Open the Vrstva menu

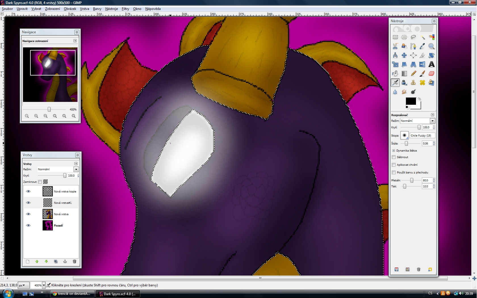pyautogui.click(x=85, y=9)
